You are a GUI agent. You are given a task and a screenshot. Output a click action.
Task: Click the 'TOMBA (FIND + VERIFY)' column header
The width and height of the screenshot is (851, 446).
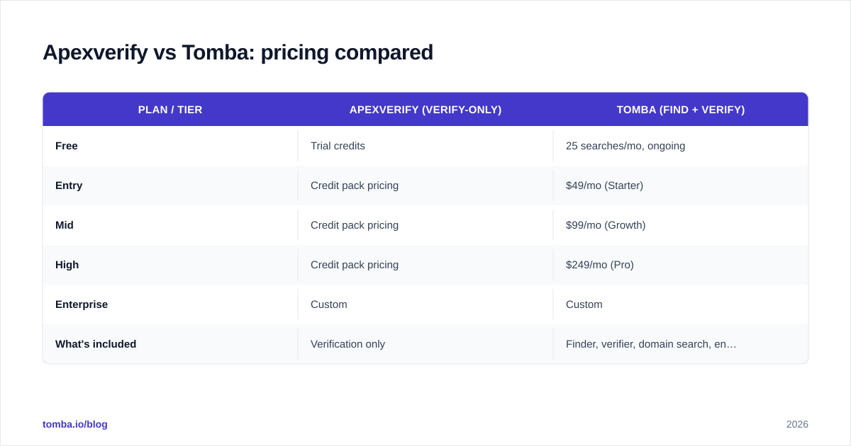[x=681, y=110]
